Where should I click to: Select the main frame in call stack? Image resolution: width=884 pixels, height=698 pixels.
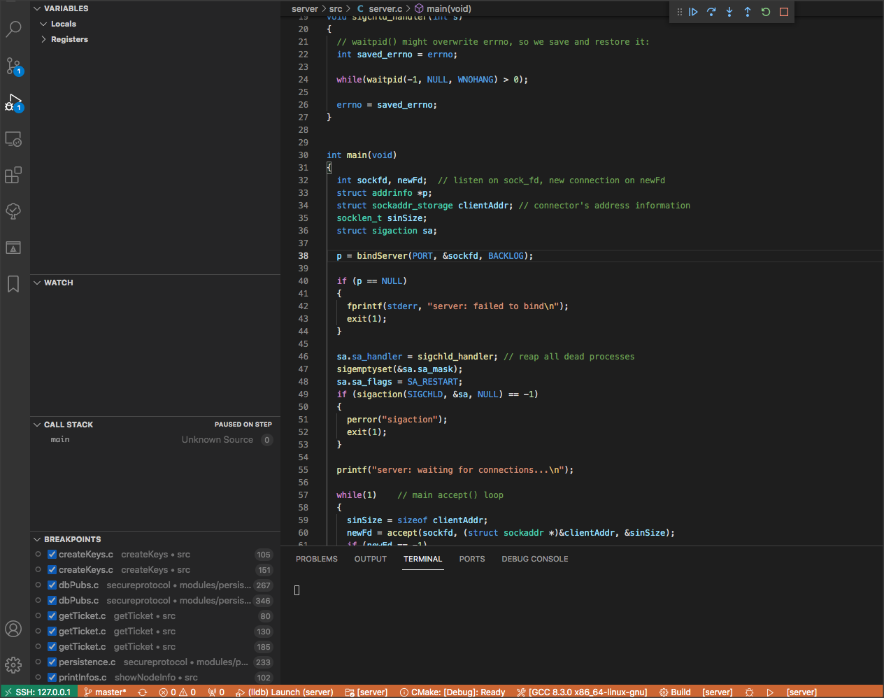[155, 440]
